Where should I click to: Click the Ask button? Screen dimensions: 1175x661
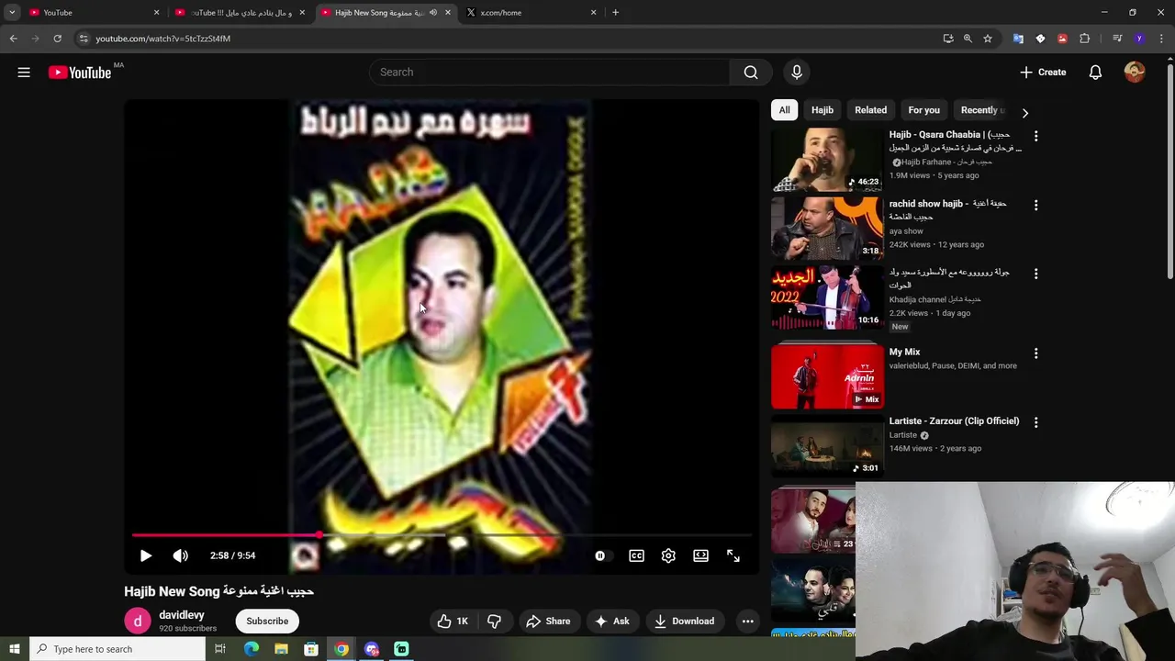(611, 622)
